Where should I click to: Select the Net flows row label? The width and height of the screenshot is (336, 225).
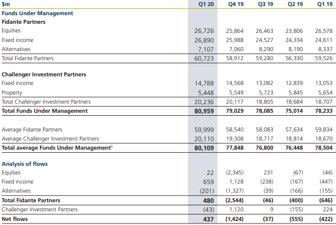15,219
